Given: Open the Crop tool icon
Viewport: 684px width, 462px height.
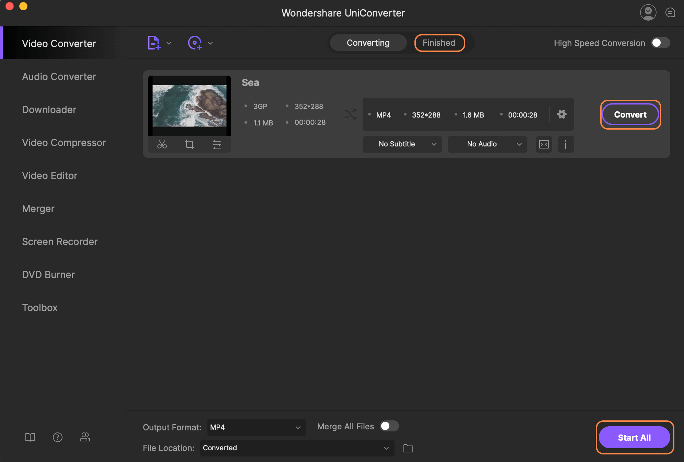Looking at the screenshot, I should [189, 144].
